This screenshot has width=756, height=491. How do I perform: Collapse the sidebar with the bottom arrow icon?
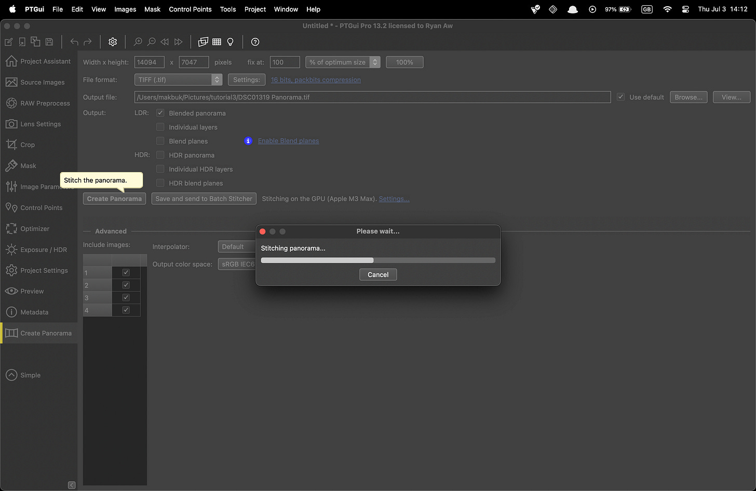point(72,485)
